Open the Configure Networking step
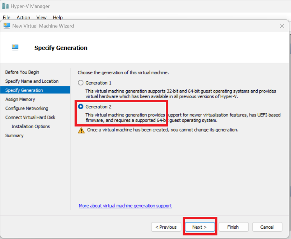The image size is (291, 239). 27,108
